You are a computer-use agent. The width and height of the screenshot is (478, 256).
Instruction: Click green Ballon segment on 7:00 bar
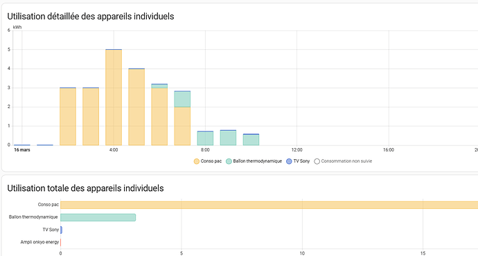(x=182, y=99)
